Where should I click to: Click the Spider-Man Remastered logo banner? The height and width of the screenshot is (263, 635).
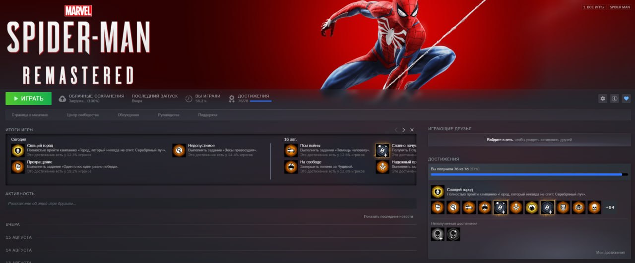point(78,46)
